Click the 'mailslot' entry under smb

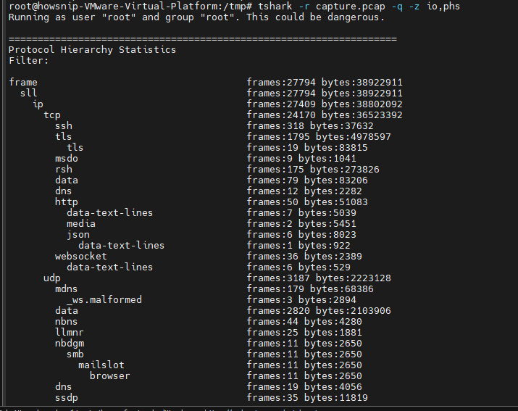(x=101, y=365)
